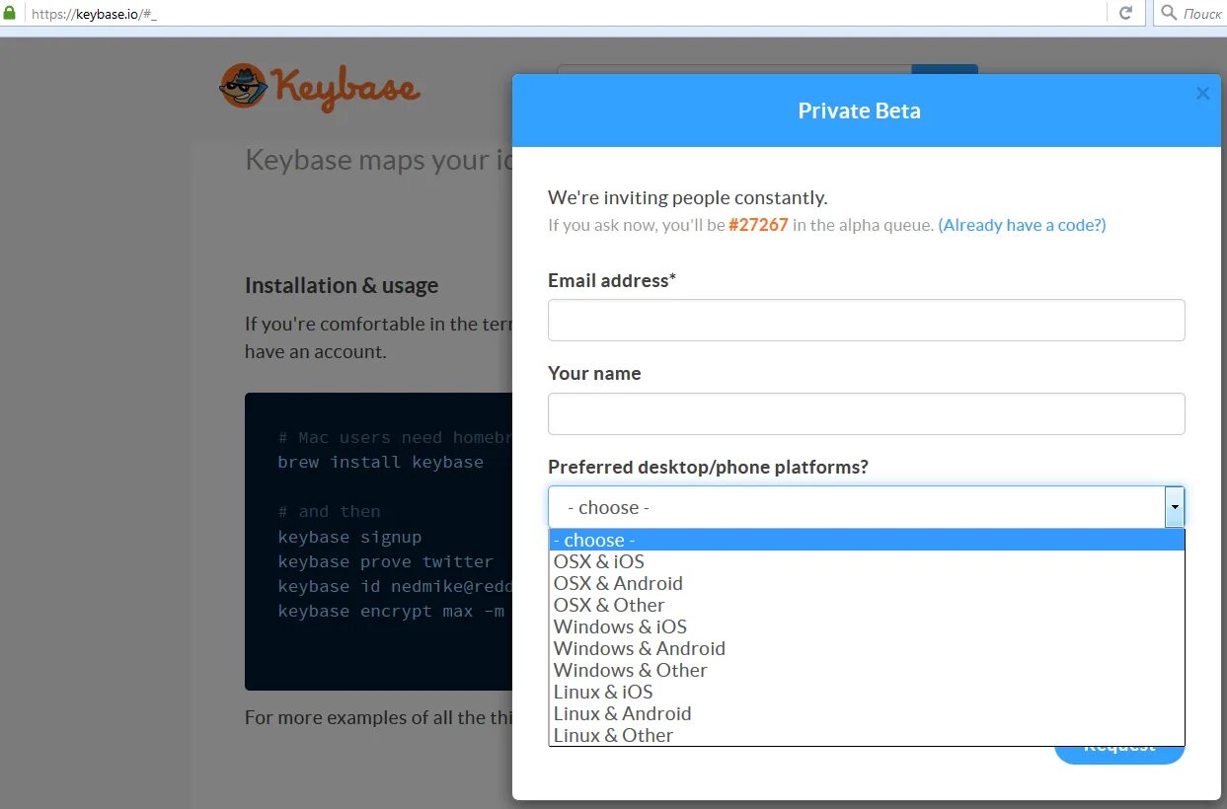Image resolution: width=1227 pixels, height=809 pixels.
Task: Collapse the platforms dropdown via its arrow
Action: point(1174,507)
